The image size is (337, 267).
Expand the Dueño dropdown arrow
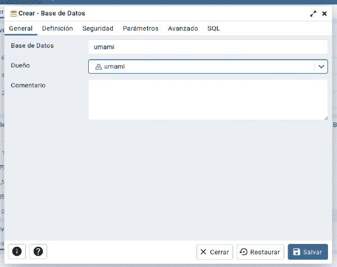point(321,67)
